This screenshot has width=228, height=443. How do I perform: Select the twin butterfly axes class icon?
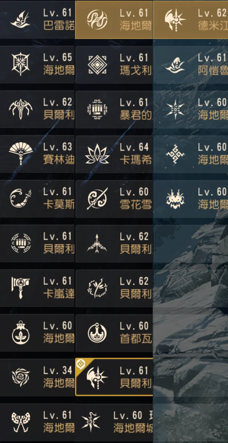tap(21, 422)
